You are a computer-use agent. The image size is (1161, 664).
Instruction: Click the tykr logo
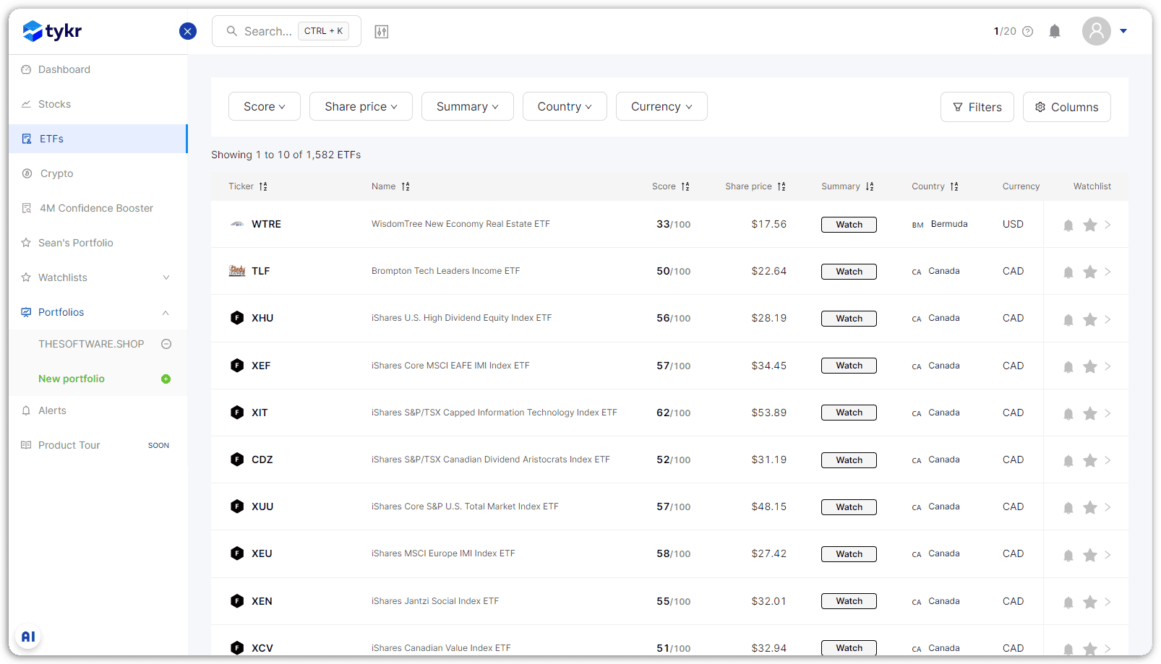coord(52,31)
